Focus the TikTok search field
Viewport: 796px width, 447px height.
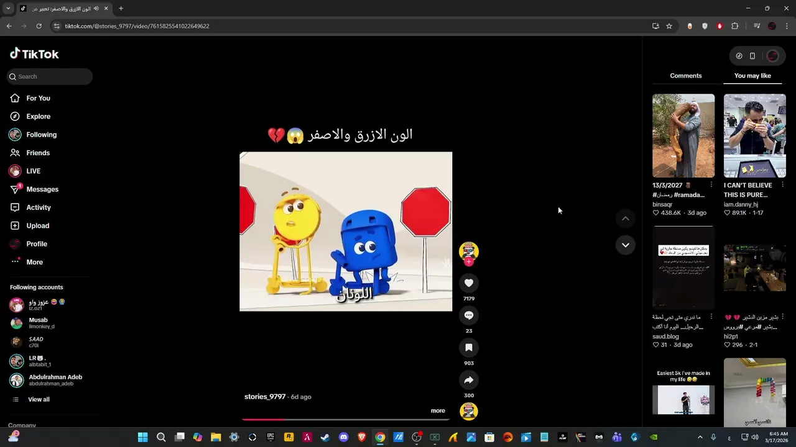(x=50, y=76)
